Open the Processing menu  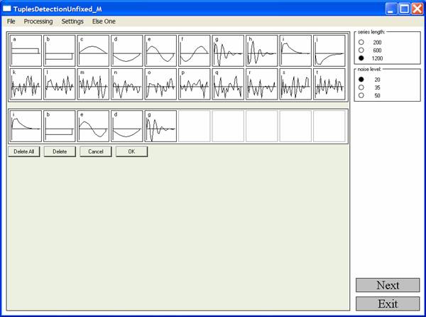pyautogui.click(x=38, y=21)
